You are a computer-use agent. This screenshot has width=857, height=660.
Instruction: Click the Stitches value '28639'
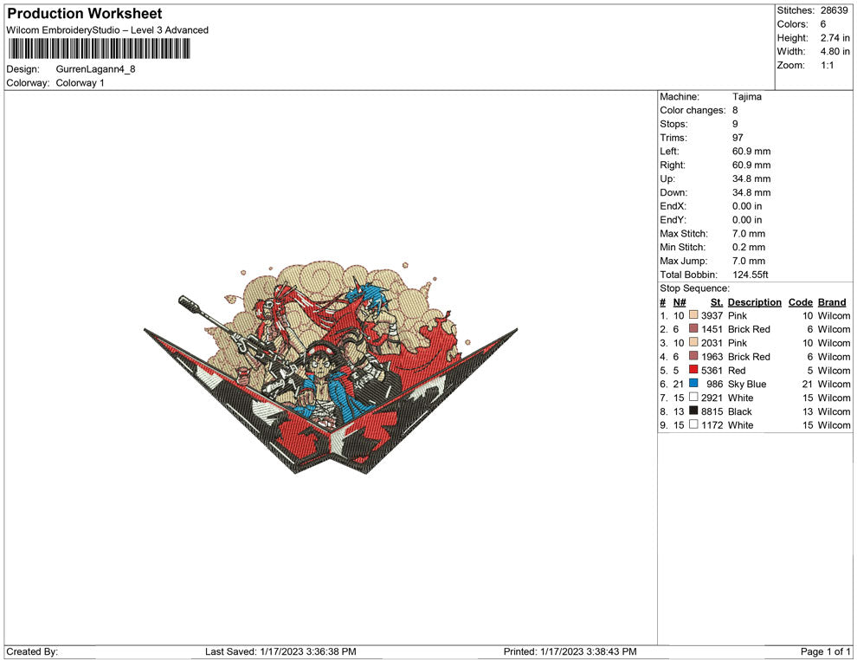pos(834,10)
